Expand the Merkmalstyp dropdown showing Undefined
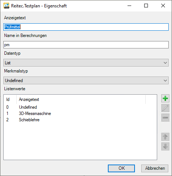 click(x=86, y=81)
